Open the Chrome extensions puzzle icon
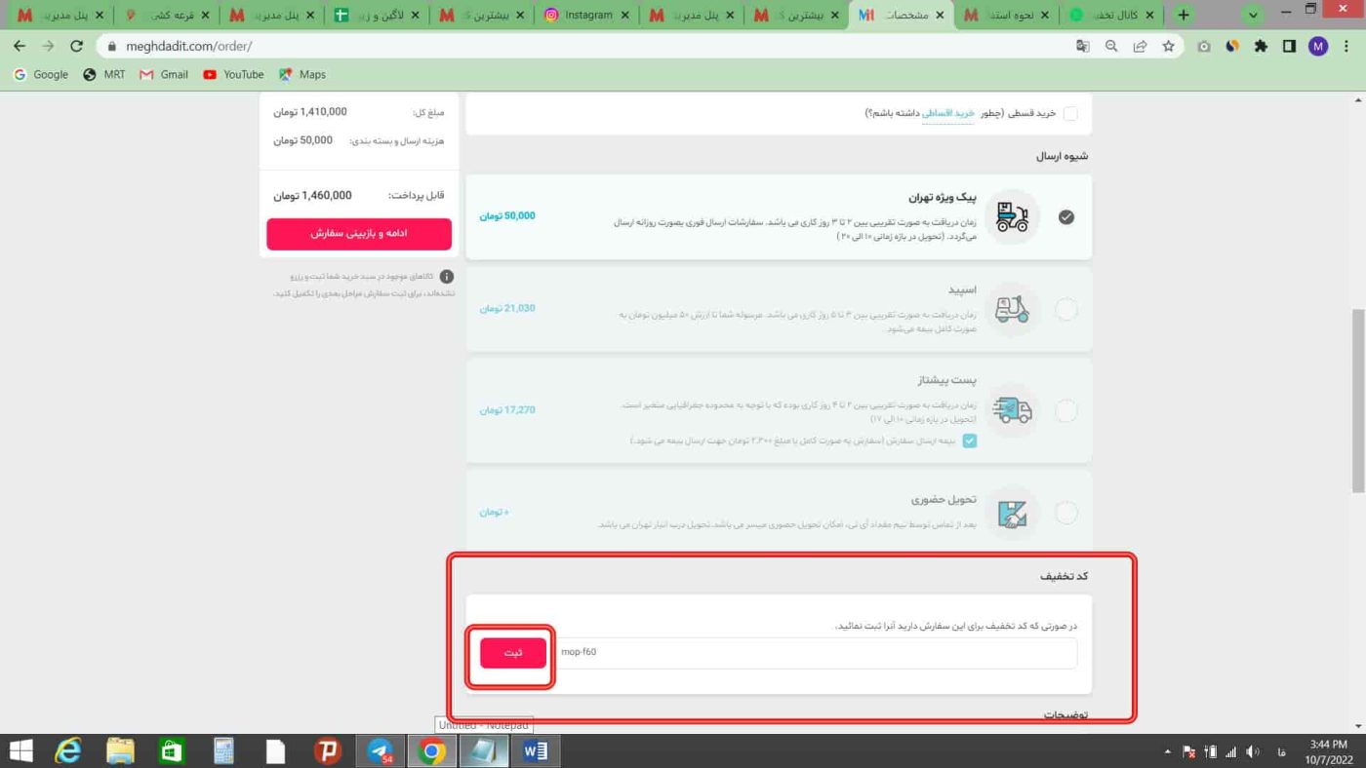1366x768 pixels. tap(1260, 46)
